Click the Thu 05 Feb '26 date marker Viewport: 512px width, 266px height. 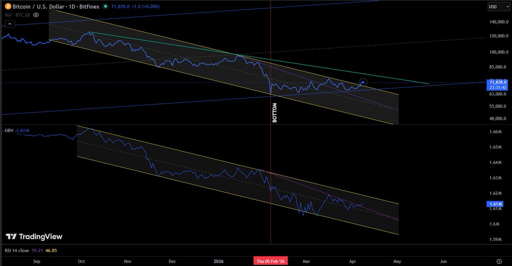tap(271, 261)
